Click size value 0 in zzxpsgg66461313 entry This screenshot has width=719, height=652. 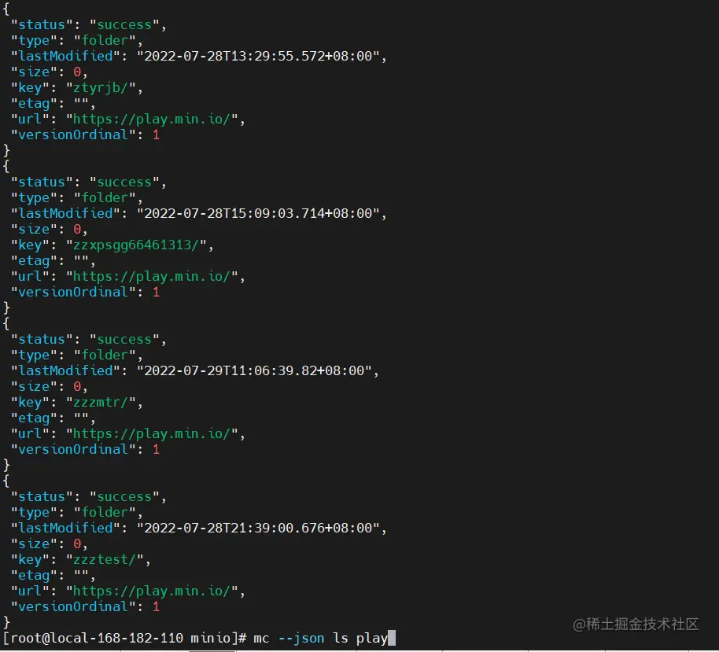pyautogui.click(x=77, y=229)
